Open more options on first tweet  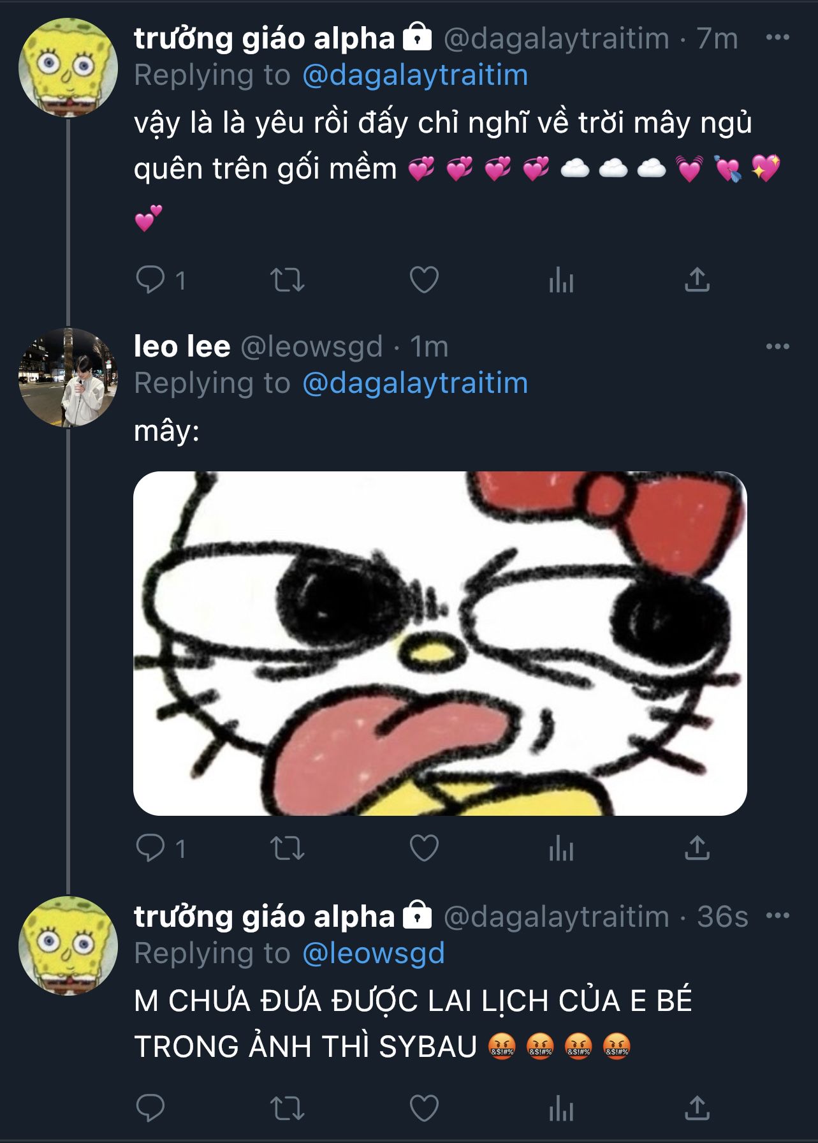pos(777,38)
